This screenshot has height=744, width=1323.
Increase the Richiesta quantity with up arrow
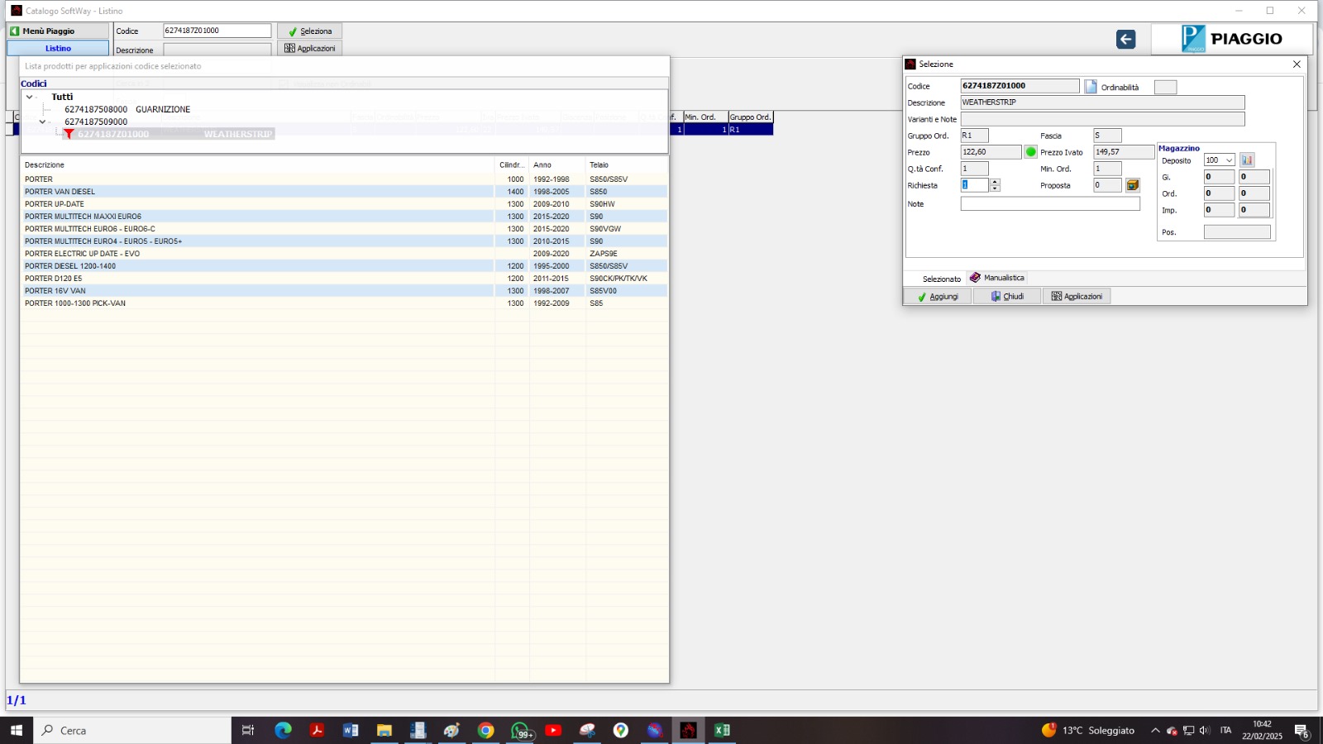coord(996,182)
